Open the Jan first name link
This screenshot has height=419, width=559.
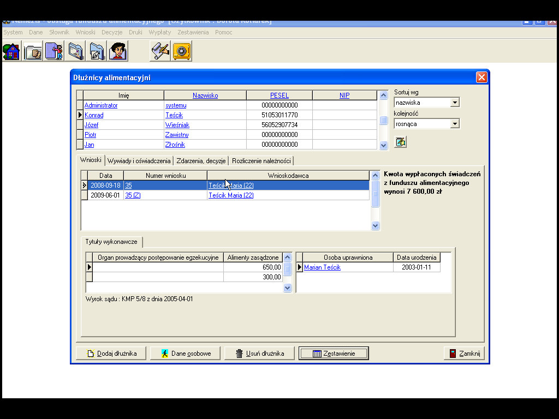pos(89,145)
